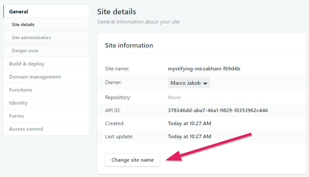Click the 'Created:' label
The height and width of the screenshot is (177, 309).
[115, 124]
